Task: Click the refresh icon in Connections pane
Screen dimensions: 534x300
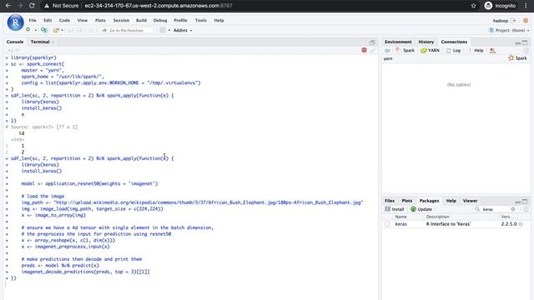Action: pyautogui.click(x=526, y=50)
